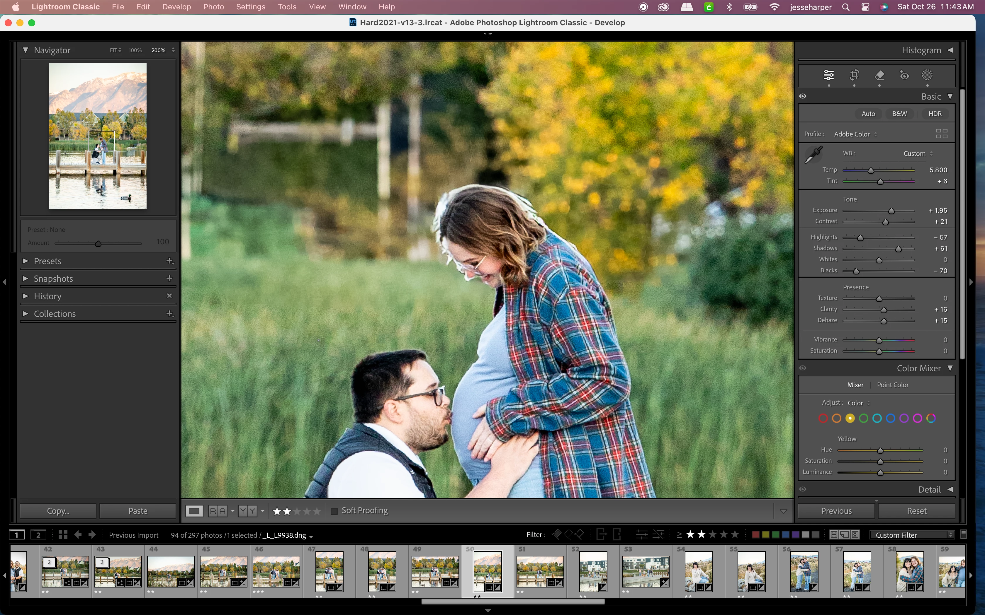Select the Healing eraser tool icon

point(879,75)
